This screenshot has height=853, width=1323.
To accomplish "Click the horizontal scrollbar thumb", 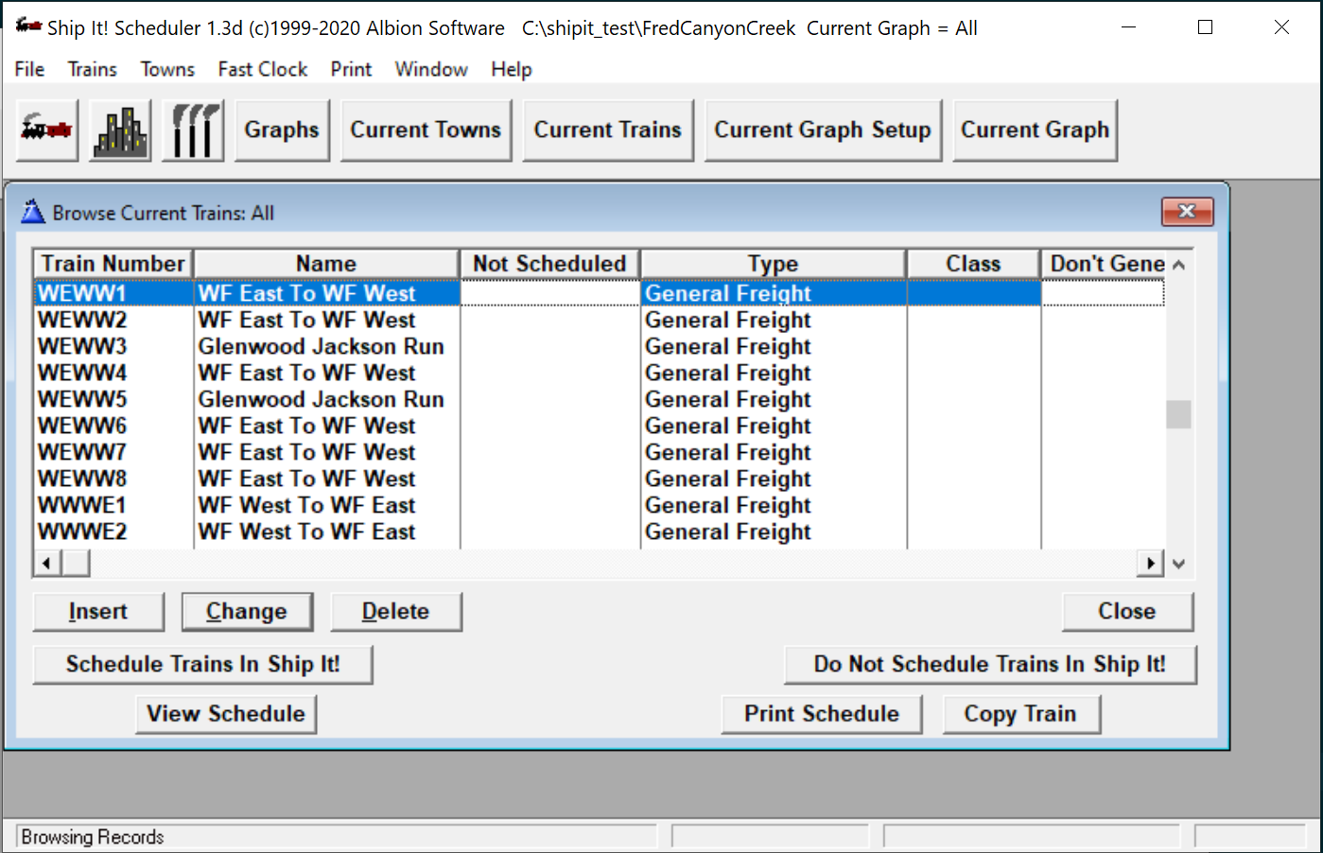I will pyautogui.click(x=76, y=564).
